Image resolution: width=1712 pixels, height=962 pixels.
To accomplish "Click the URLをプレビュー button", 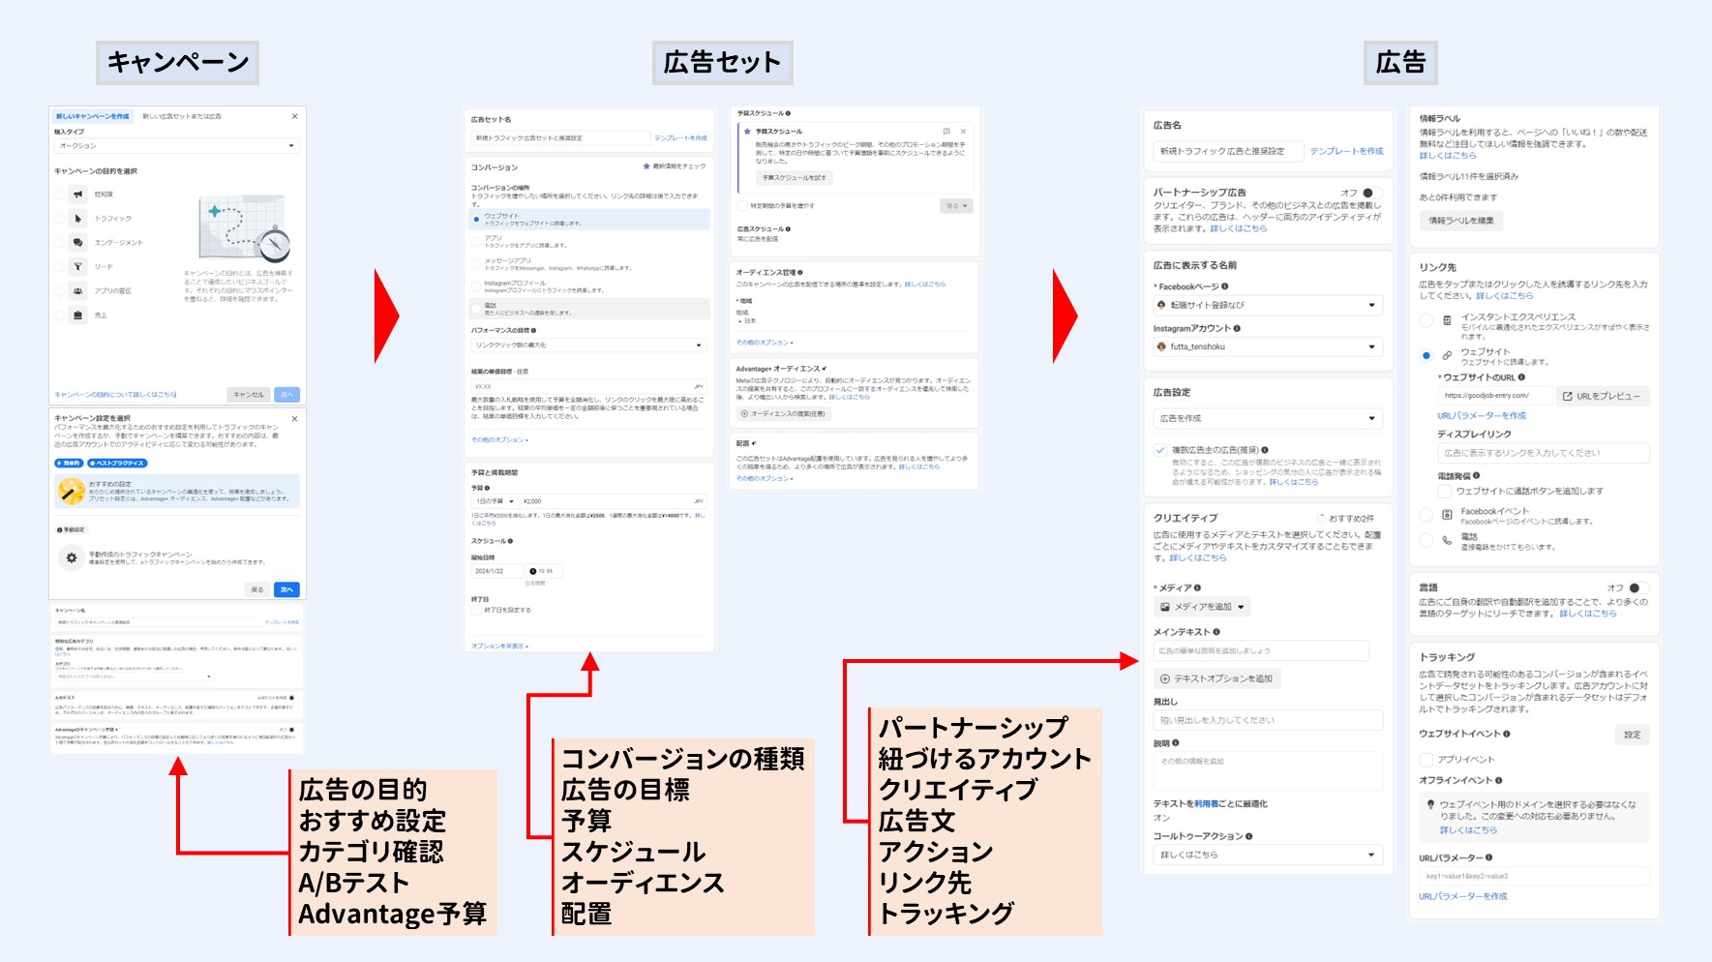I will (1602, 396).
